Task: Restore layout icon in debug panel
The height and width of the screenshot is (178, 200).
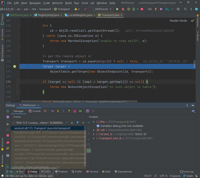Action: (x=193, y=111)
